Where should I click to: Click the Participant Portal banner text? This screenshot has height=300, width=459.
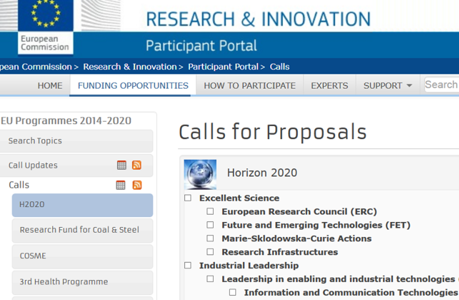[201, 46]
